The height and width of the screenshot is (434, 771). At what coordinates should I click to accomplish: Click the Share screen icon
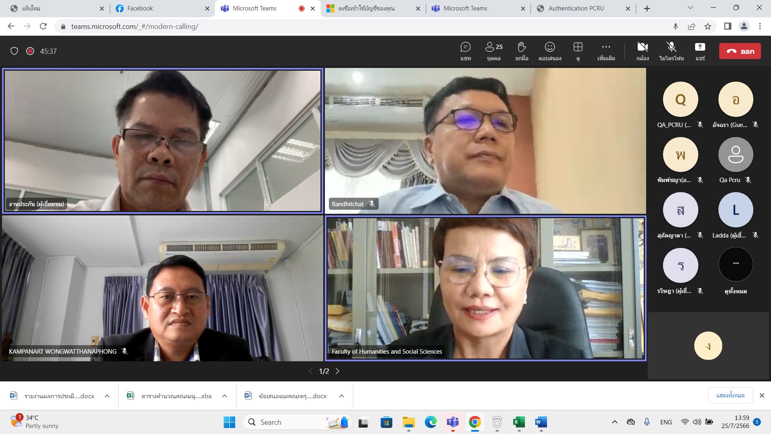point(700,51)
